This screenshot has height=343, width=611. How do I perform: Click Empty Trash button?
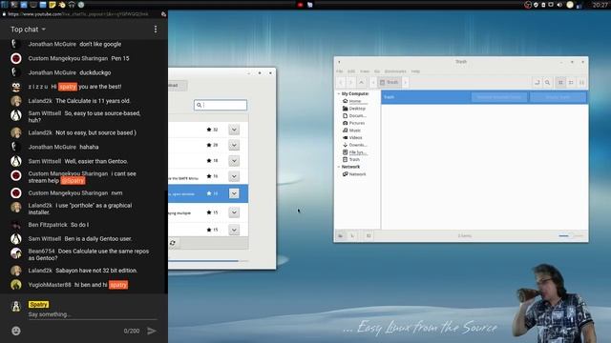point(558,97)
